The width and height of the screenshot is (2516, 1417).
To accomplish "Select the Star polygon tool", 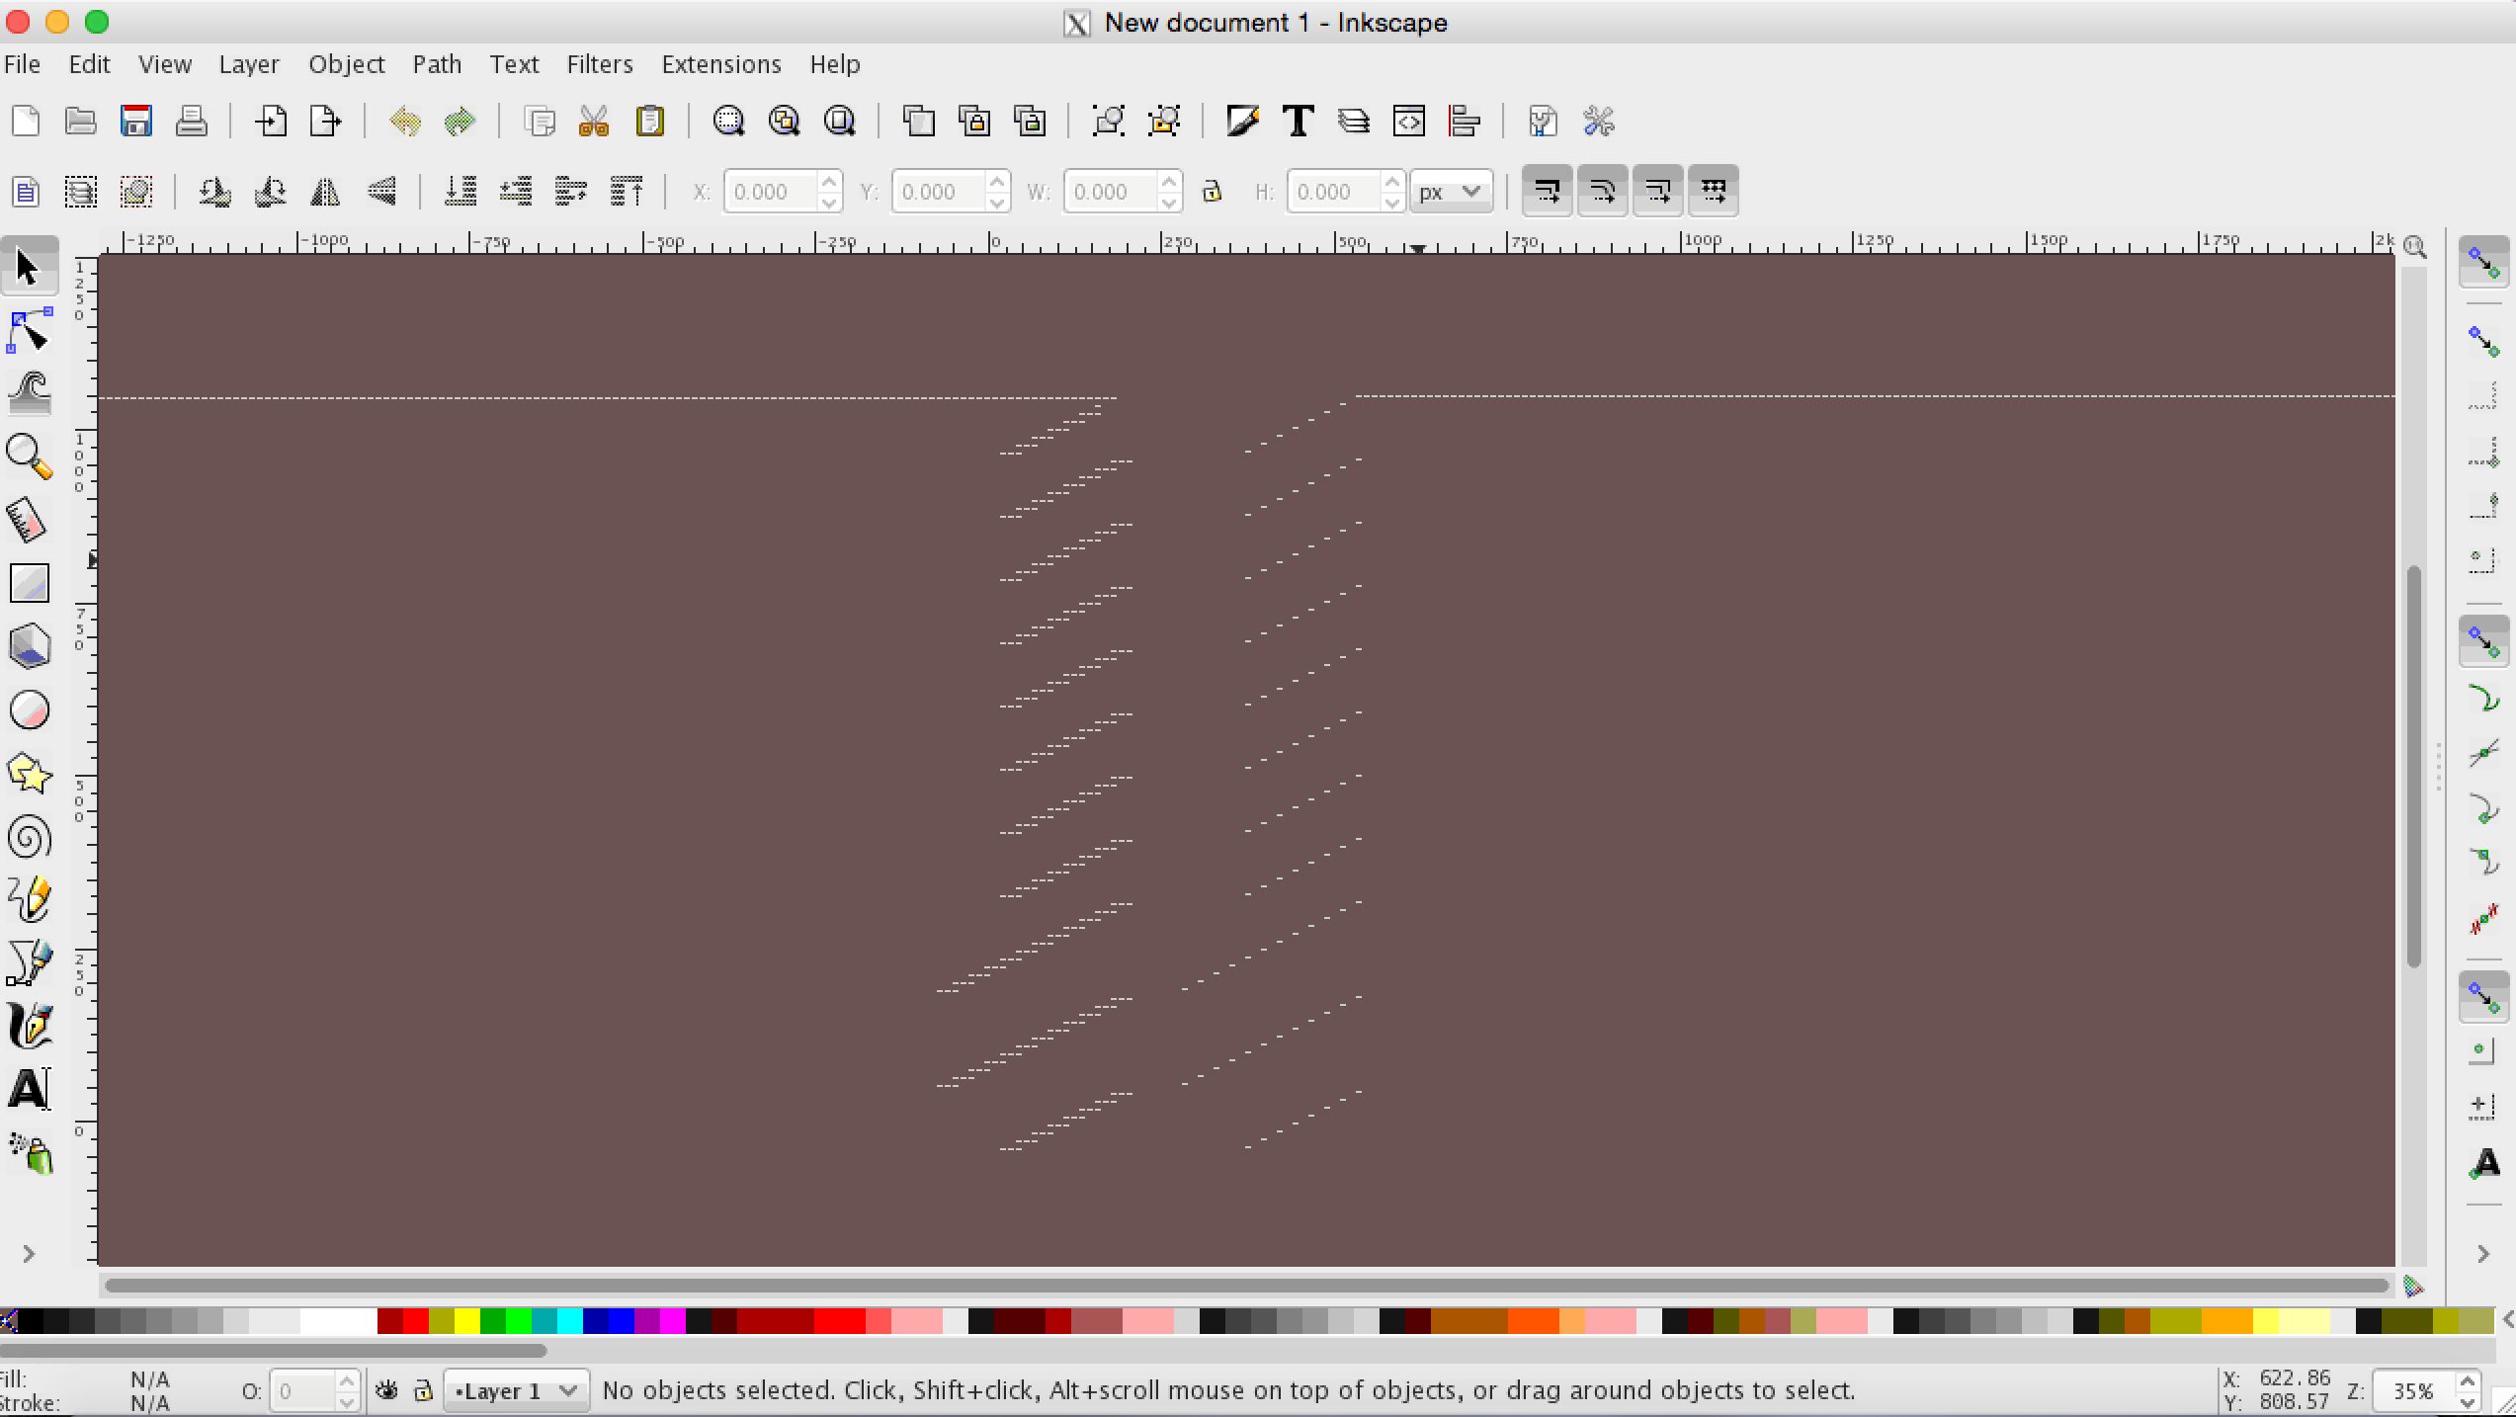I will [29, 774].
